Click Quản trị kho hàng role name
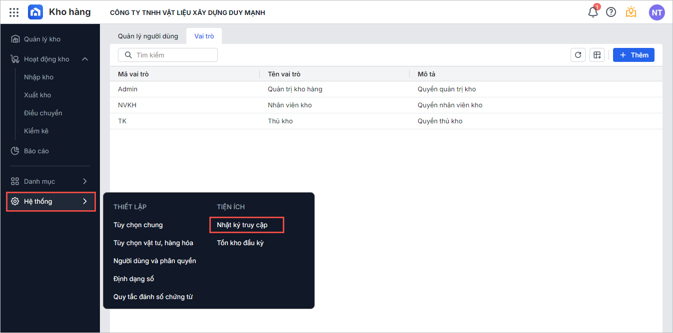The width and height of the screenshot is (673, 333). pyautogui.click(x=295, y=89)
